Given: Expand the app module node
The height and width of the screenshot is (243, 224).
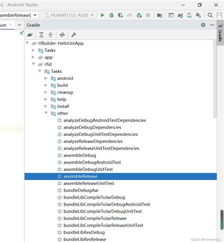Looking at the screenshot, I should click(x=33, y=57).
